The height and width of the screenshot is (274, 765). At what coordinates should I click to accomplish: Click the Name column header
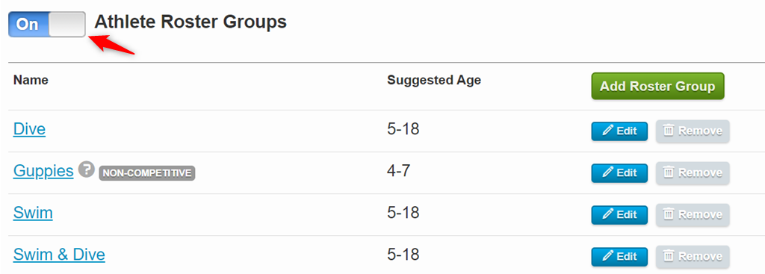tap(31, 81)
